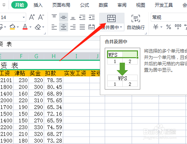Select column G header
187x144 pixels.
pos(36,56)
